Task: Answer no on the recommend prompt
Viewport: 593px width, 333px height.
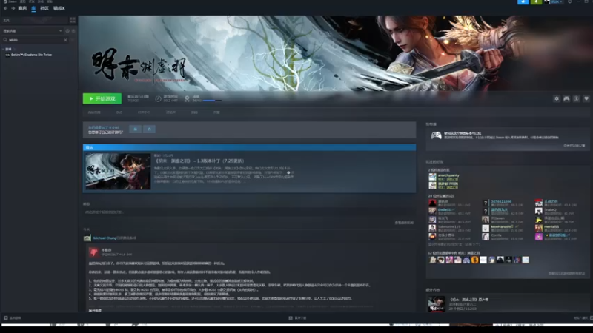Action: [x=150, y=129]
